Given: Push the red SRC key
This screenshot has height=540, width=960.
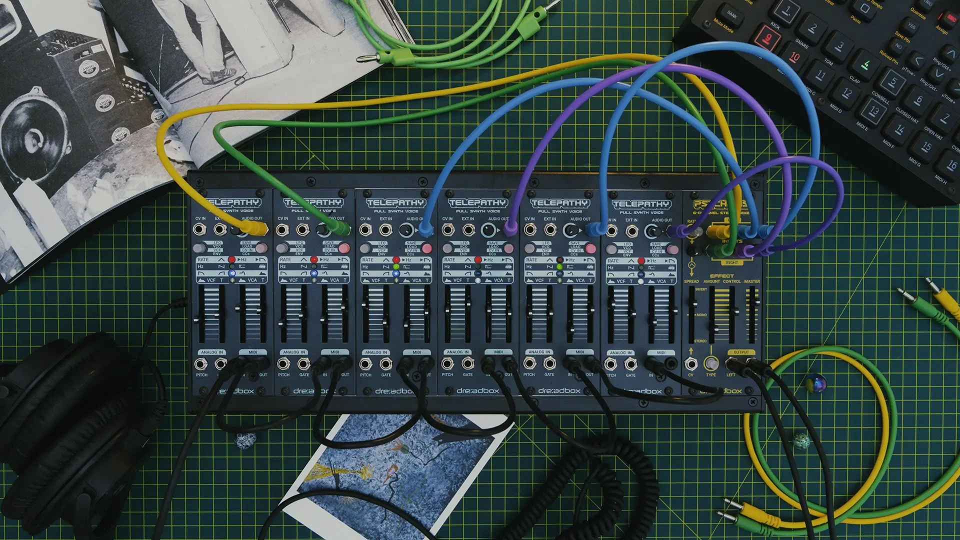Looking at the screenshot, I should coord(950,19).
